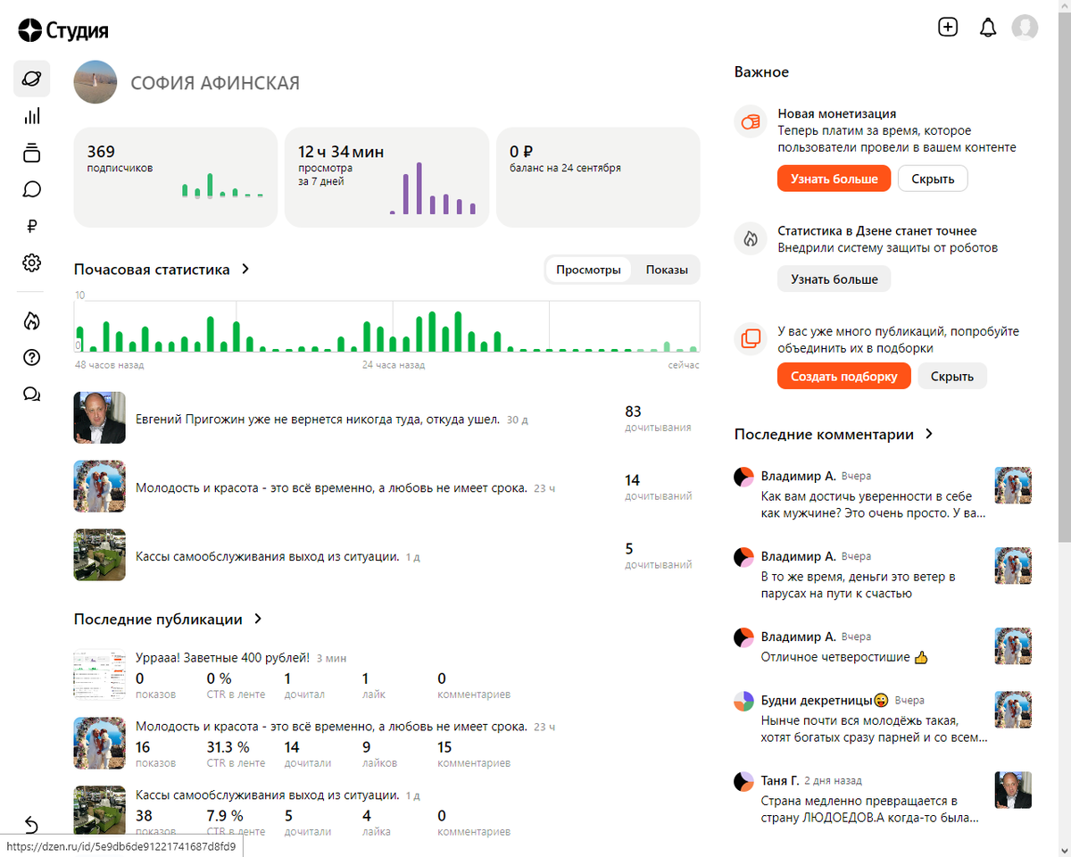Click Владимир А. avatar on the comment 'Как вам достичь уверенности'

point(743,477)
